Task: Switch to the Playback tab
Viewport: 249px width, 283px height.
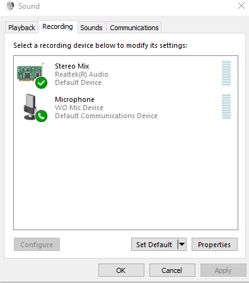Action: tap(21, 28)
